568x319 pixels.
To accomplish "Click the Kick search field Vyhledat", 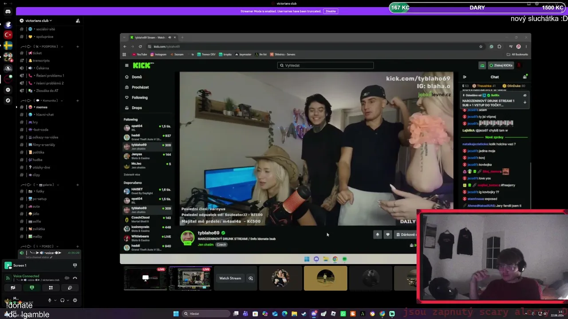I will click(x=325, y=66).
